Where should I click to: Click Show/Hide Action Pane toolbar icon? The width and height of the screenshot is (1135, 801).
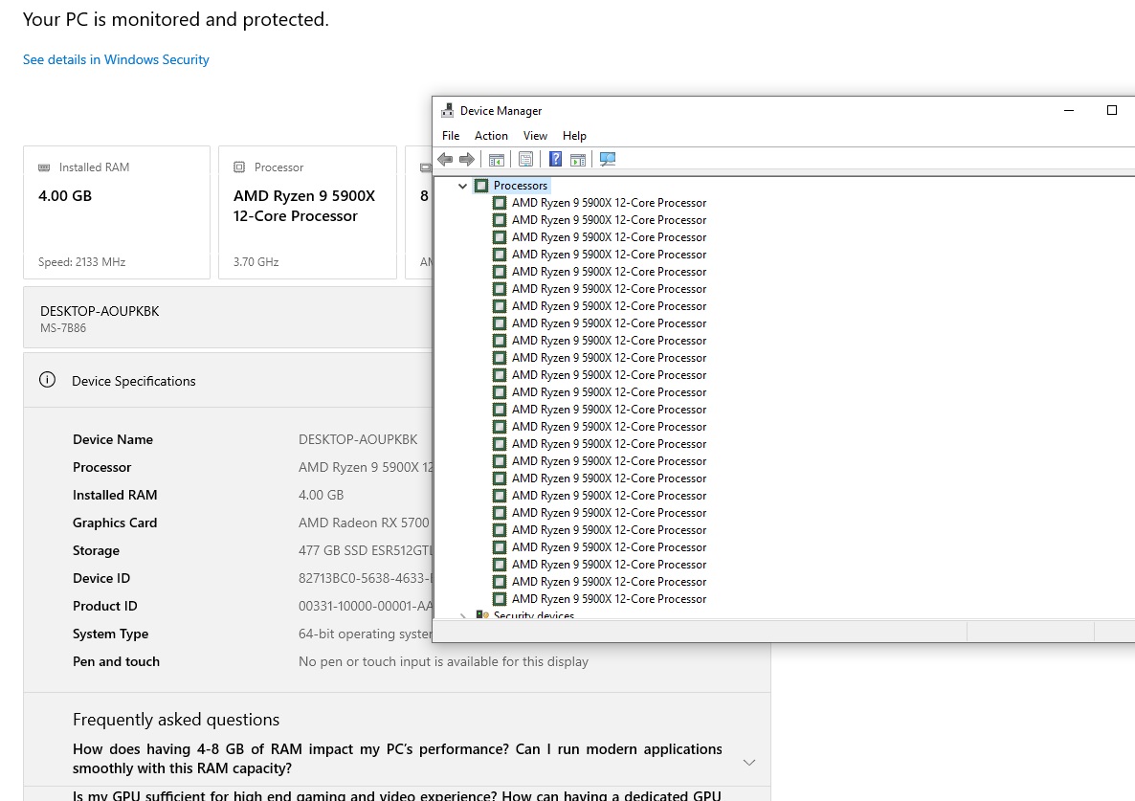578,160
